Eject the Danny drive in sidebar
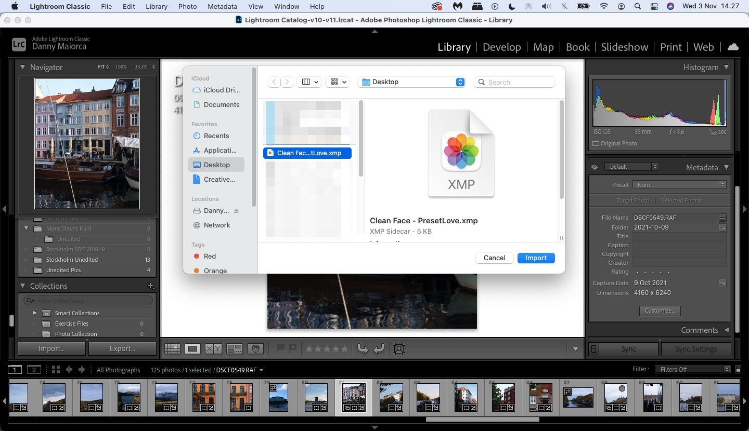 [x=236, y=211]
